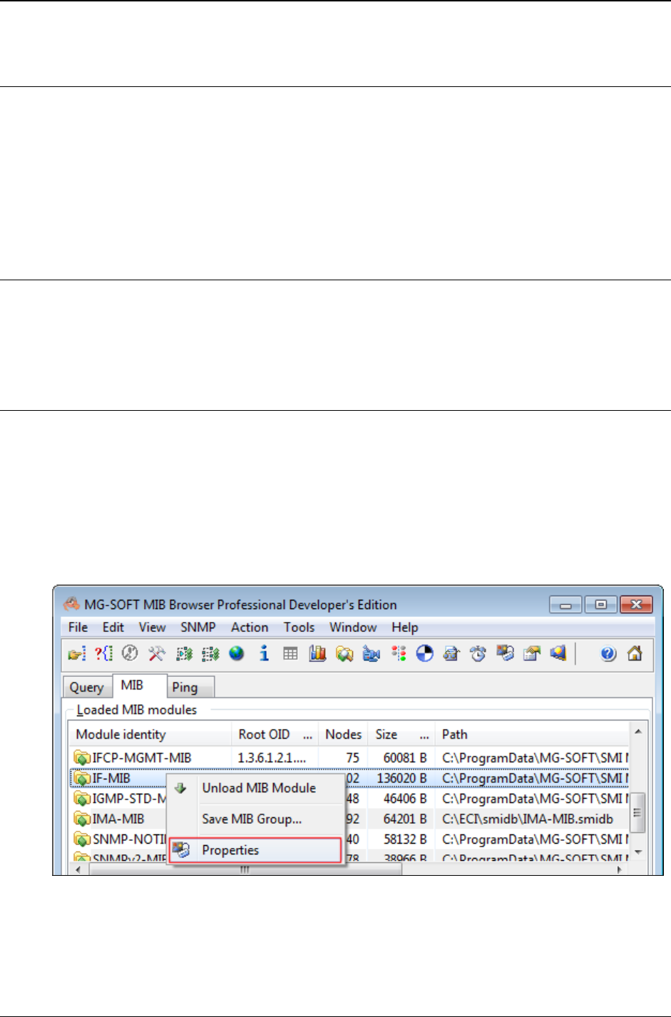
Task: Click the blue-white pie circle toolbar icon
Action: (425, 653)
